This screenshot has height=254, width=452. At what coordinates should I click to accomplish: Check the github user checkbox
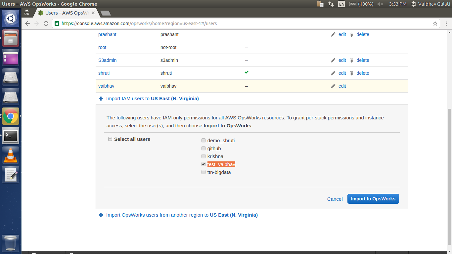pyautogui.click(x=203, y=148)
